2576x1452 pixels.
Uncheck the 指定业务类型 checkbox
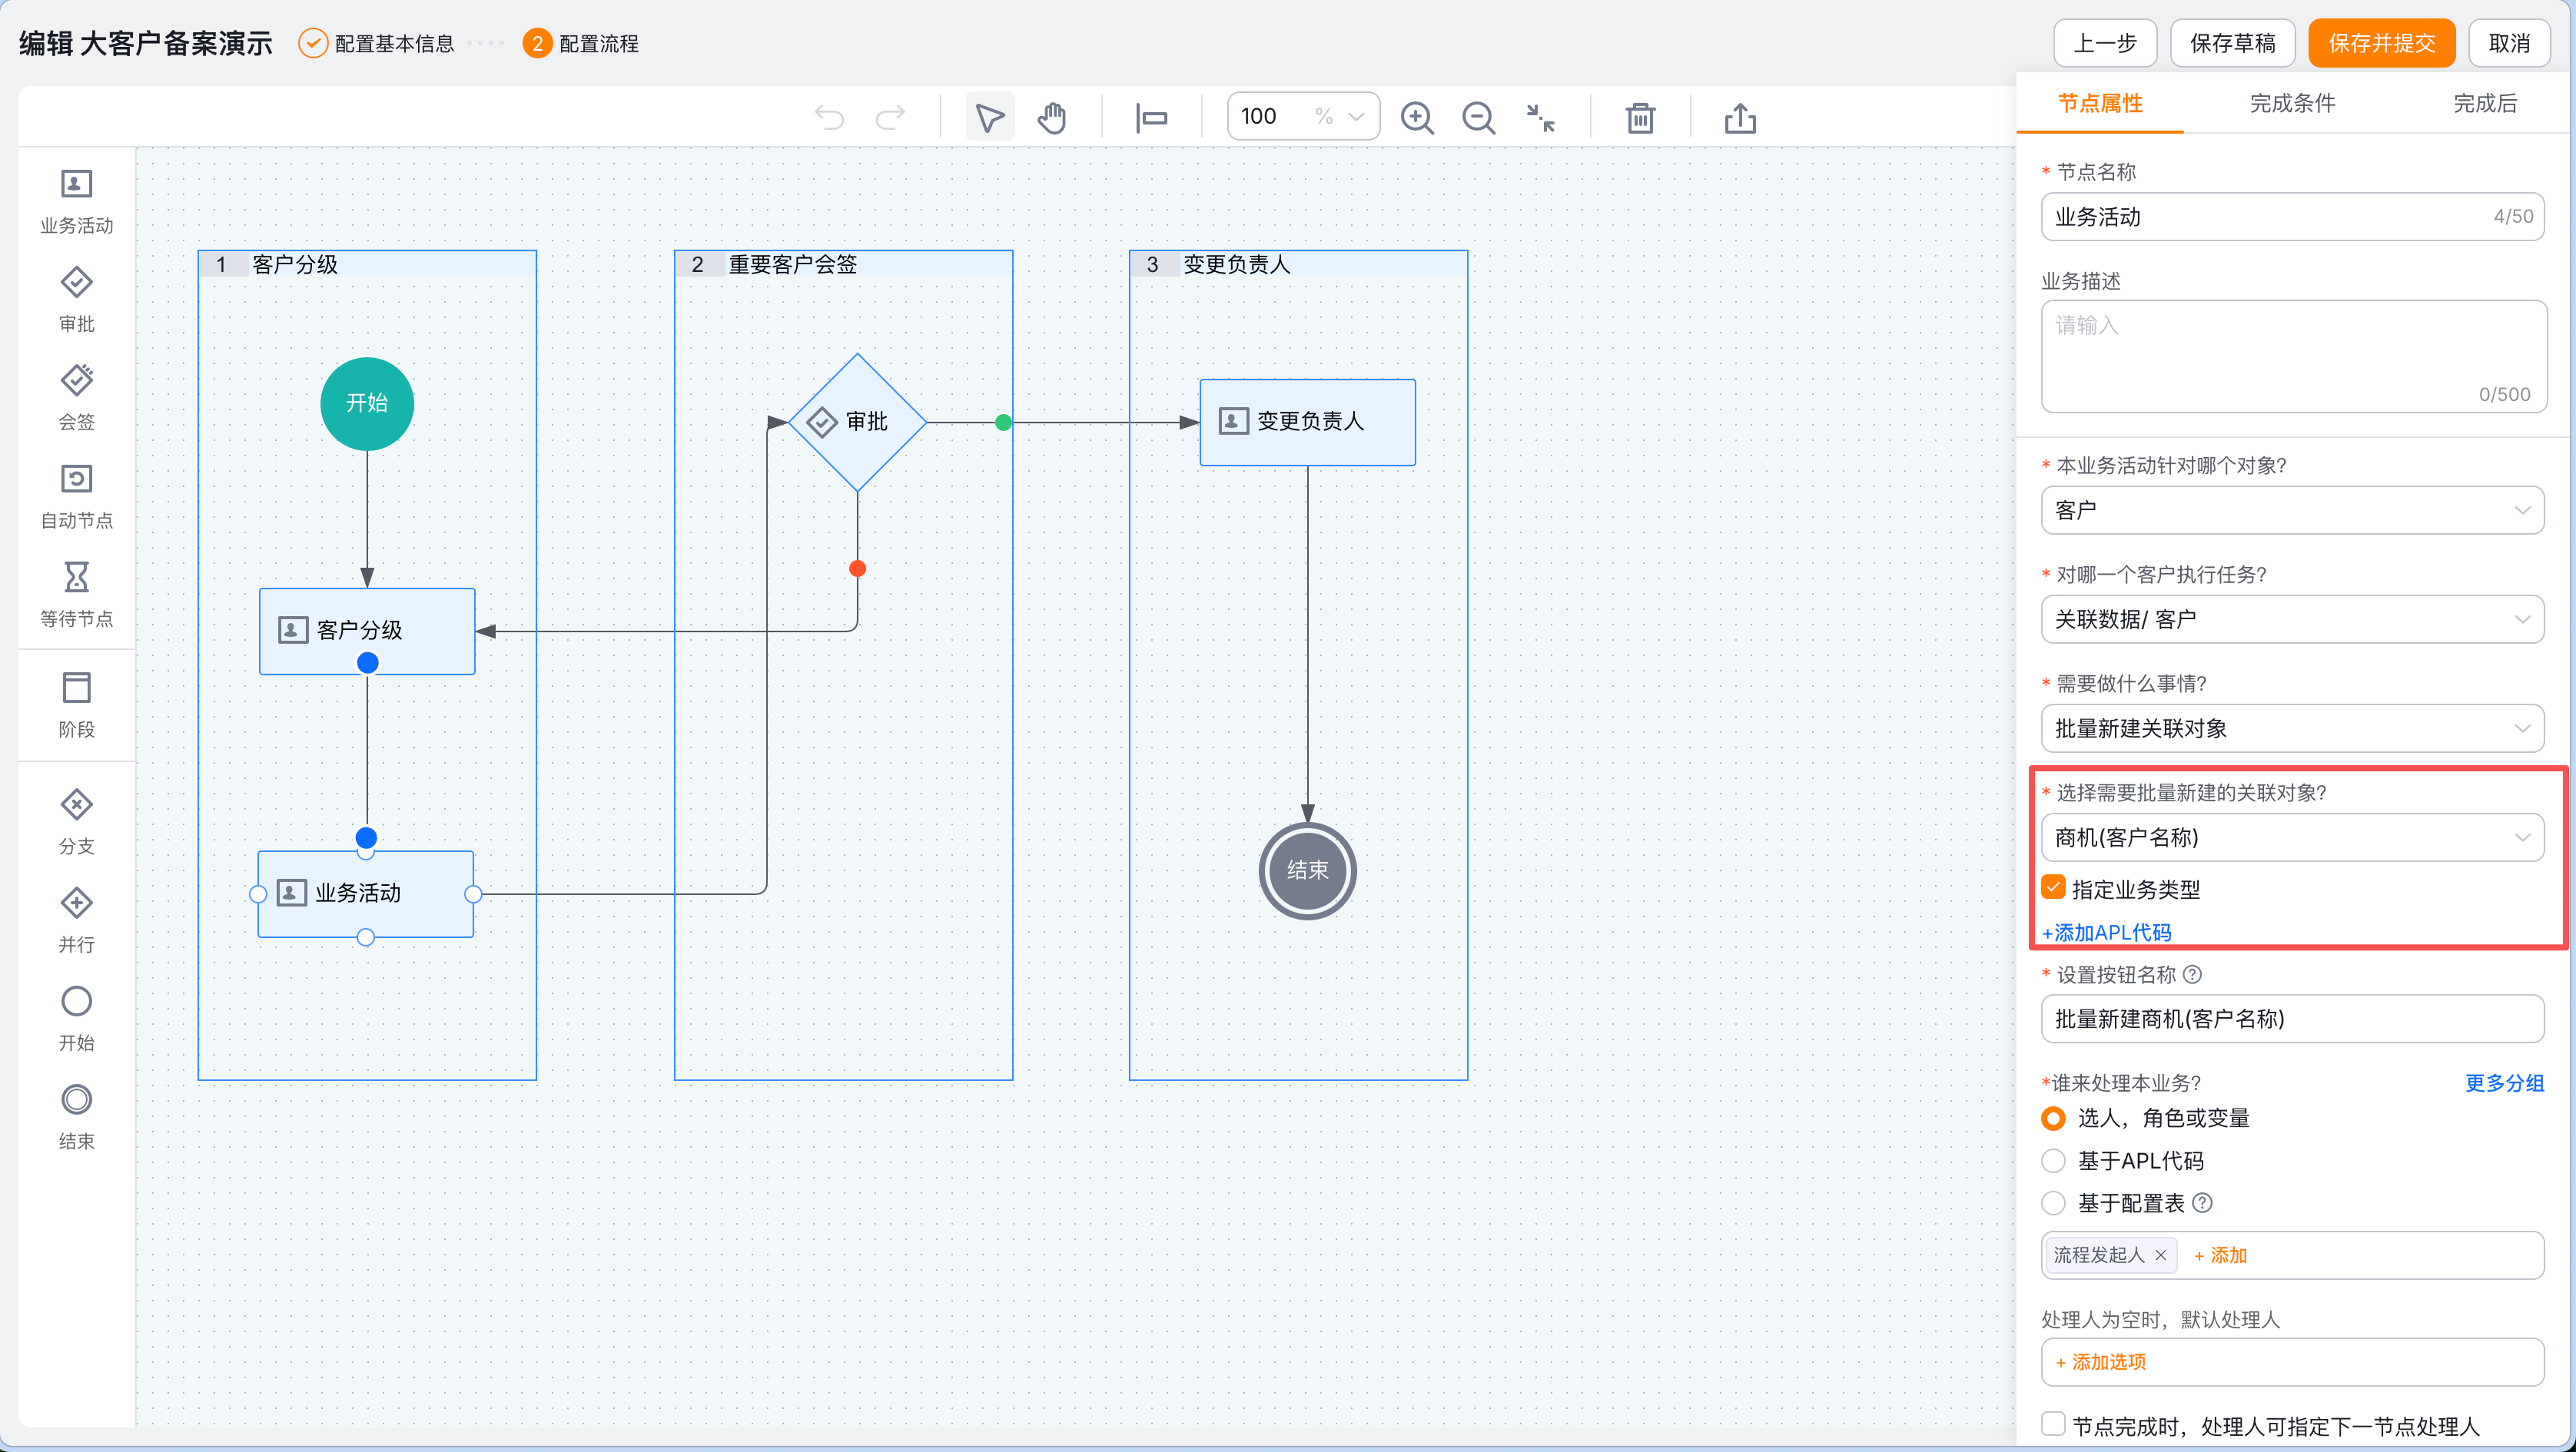(x=2054, y=888)
